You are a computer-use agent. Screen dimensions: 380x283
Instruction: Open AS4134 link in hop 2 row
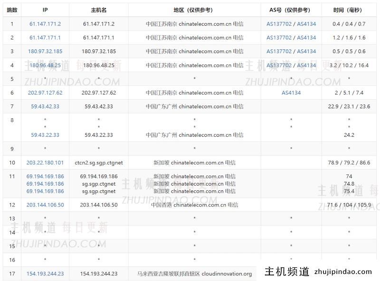306,38
